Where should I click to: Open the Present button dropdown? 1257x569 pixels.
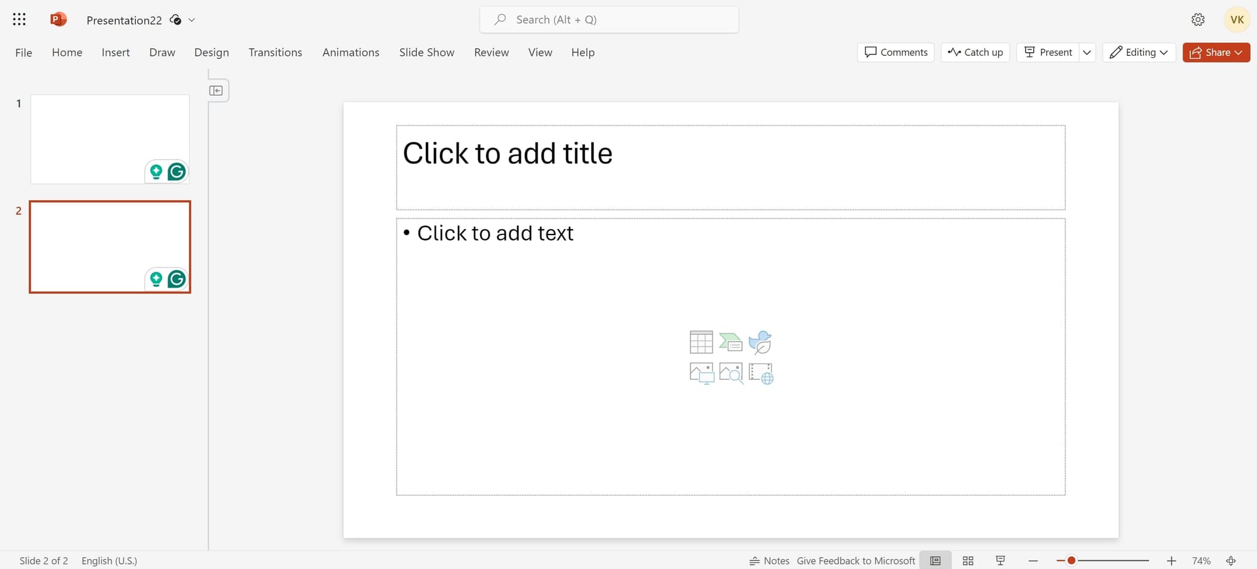coord(1087,52)
